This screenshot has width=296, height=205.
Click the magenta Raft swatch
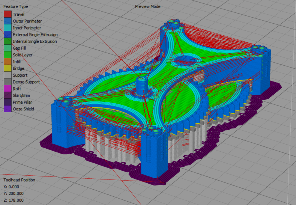[x=8, y=89]
